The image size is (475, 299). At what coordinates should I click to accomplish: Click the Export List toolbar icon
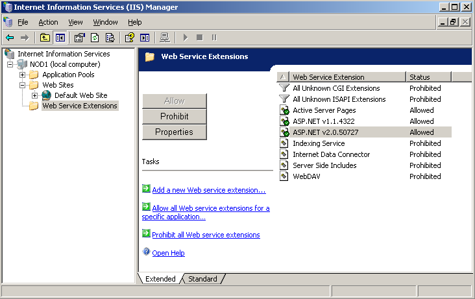coord(110,38)
